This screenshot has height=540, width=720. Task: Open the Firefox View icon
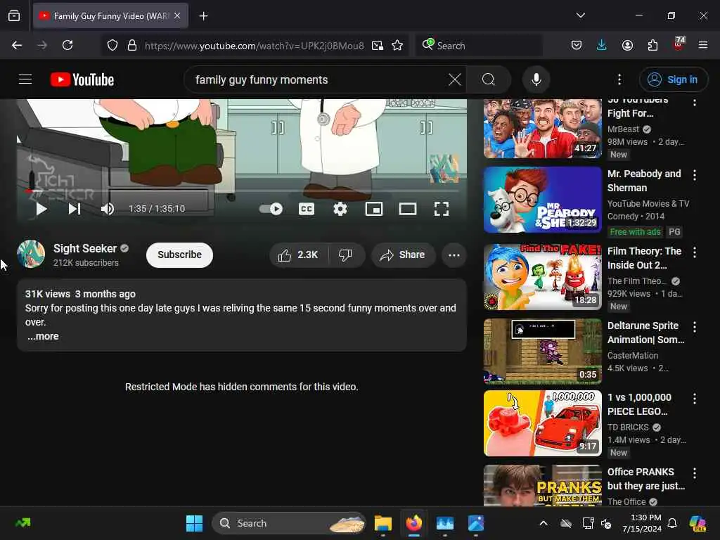pyautogui.click(x=14, y=15)
